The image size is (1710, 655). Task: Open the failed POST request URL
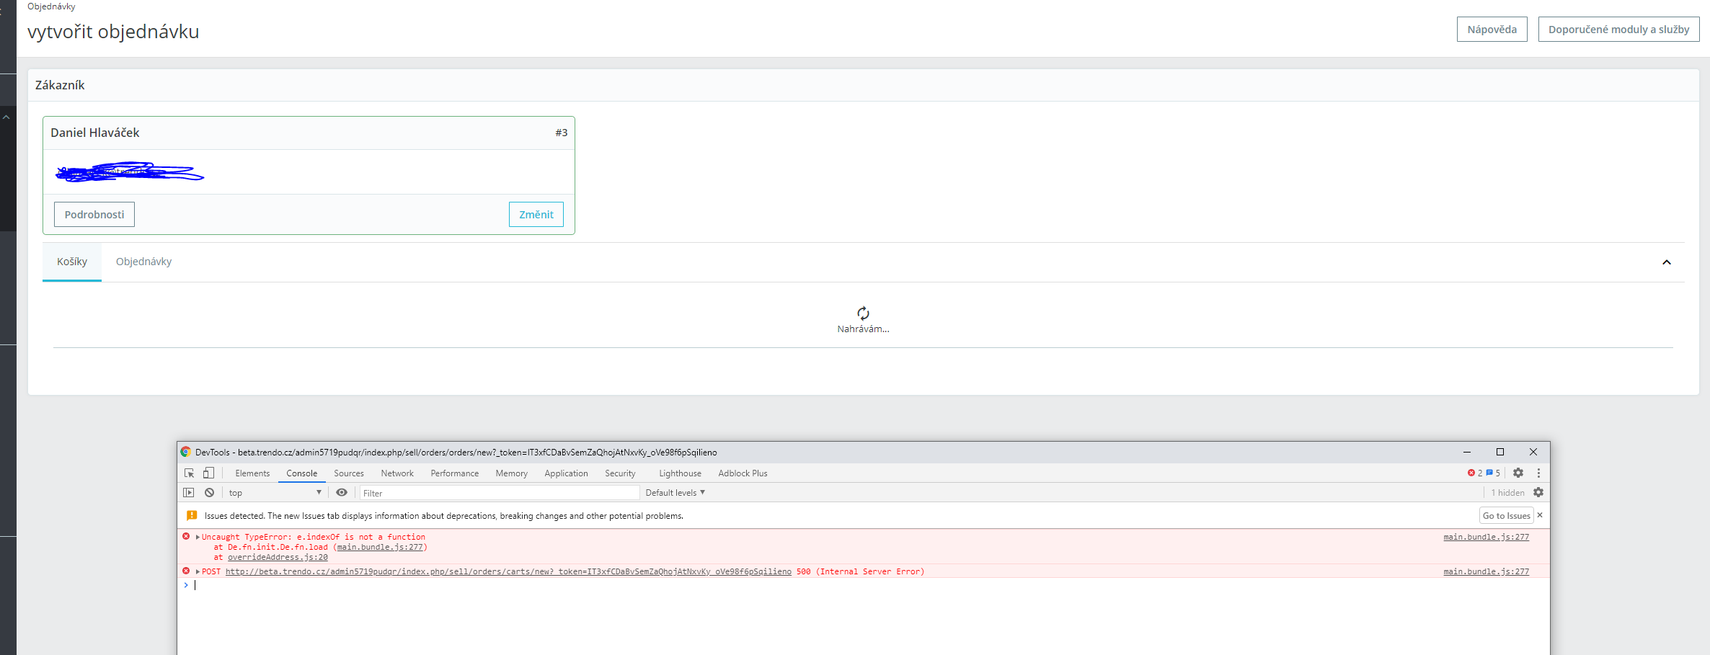(x=508, y=572)
